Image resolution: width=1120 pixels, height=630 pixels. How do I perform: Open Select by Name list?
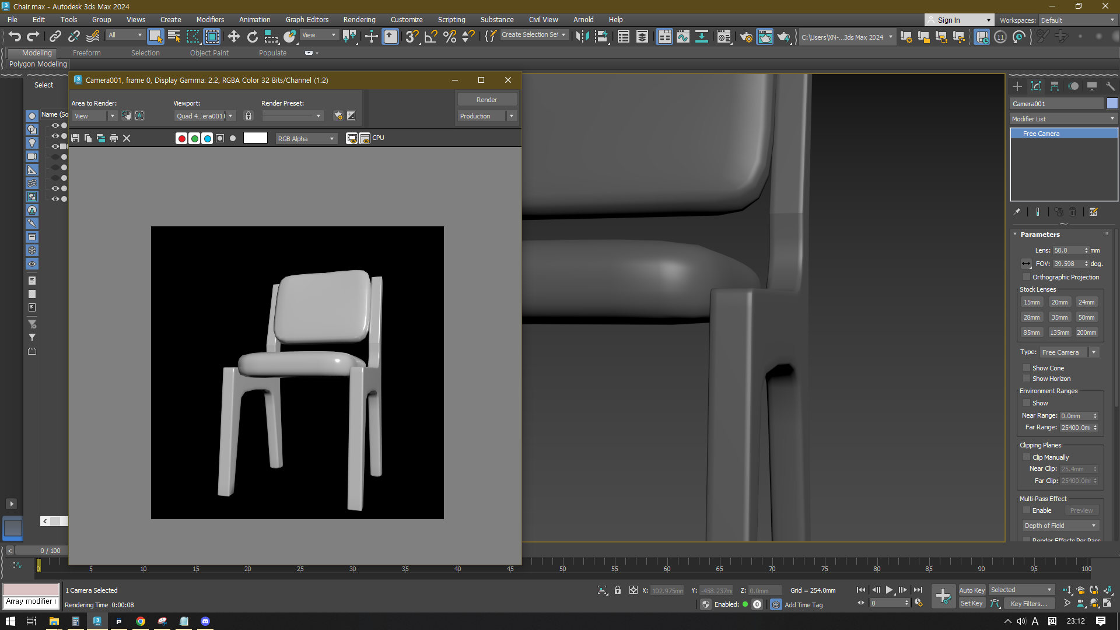point(174,37)
